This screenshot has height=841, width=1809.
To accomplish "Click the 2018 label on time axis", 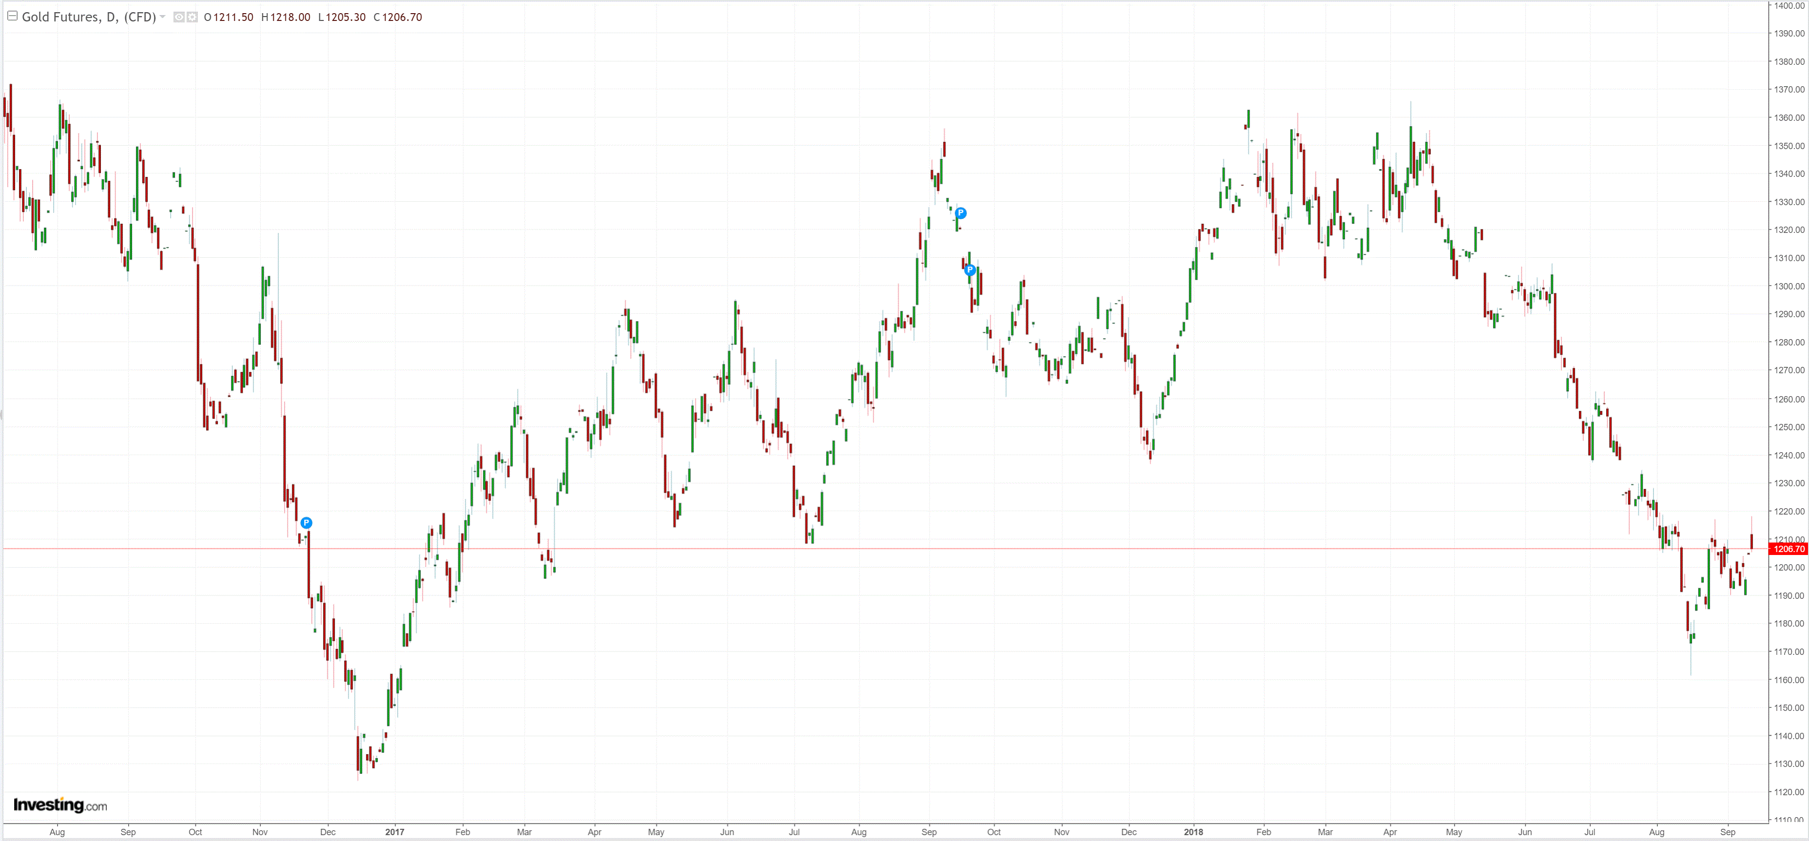I will tap(1193, 832).
